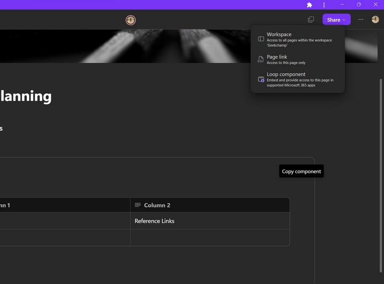The image size is (384, 284).
Task: Open the vertical three-dot menu in title bar
Action: (x=324, y=5)
